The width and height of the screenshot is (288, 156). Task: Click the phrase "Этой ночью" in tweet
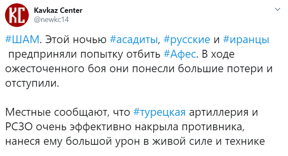coord(76,39)
